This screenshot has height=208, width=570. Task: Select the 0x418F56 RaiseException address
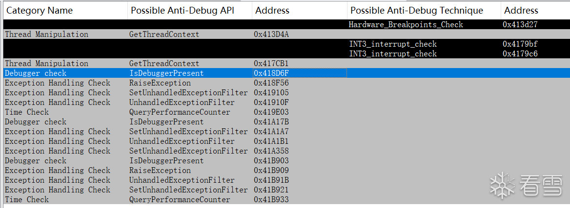coord(271,83)
